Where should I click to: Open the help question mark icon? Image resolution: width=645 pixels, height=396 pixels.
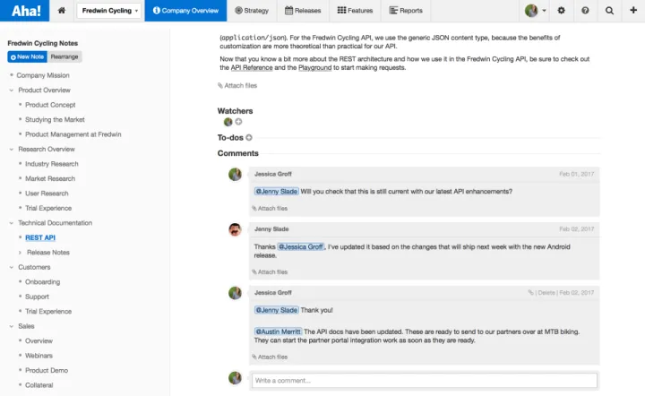[x=585, y=11]
